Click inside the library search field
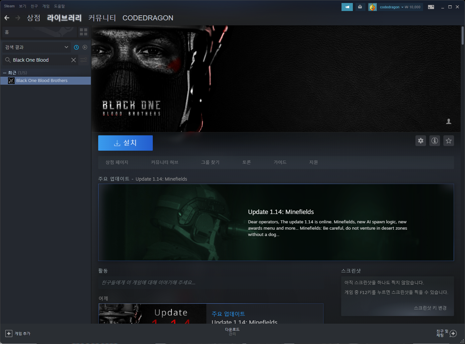Screen dimensions: 465x344 (41, 60)
